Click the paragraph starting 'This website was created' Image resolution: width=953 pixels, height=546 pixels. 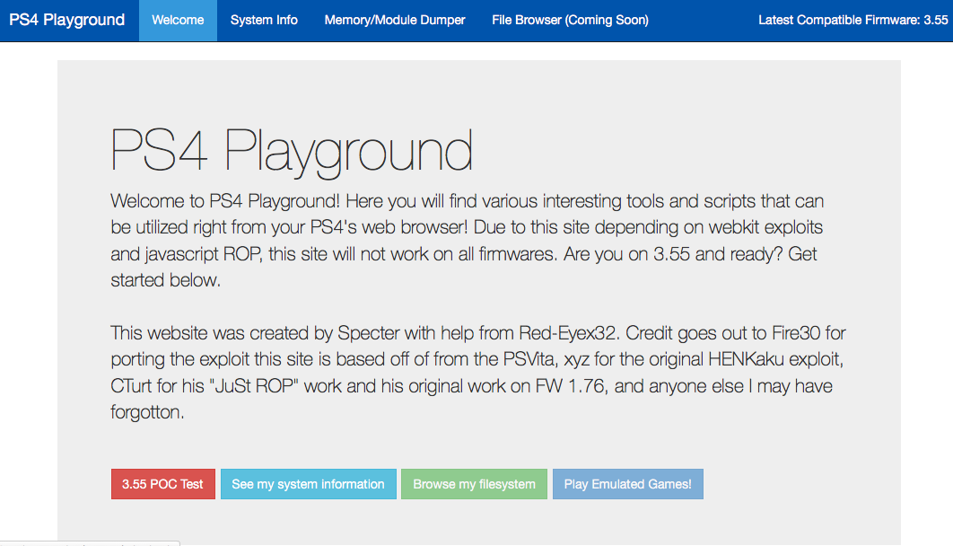[478, 372]
